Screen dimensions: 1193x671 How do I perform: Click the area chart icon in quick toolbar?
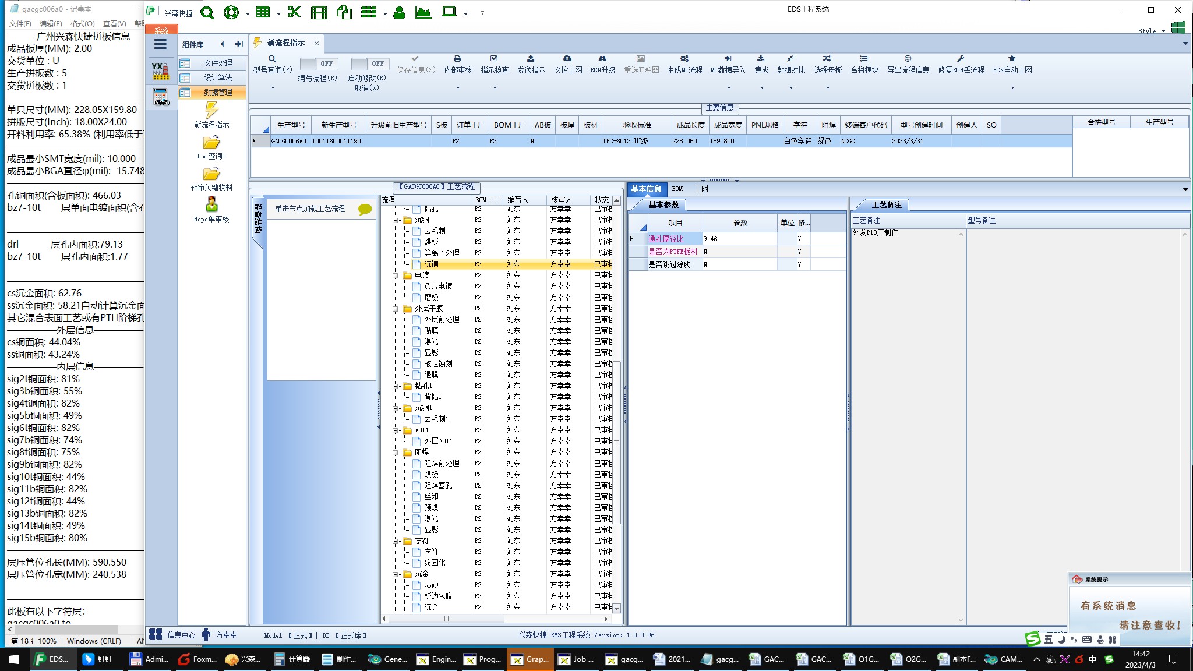[x=423, y=12]
